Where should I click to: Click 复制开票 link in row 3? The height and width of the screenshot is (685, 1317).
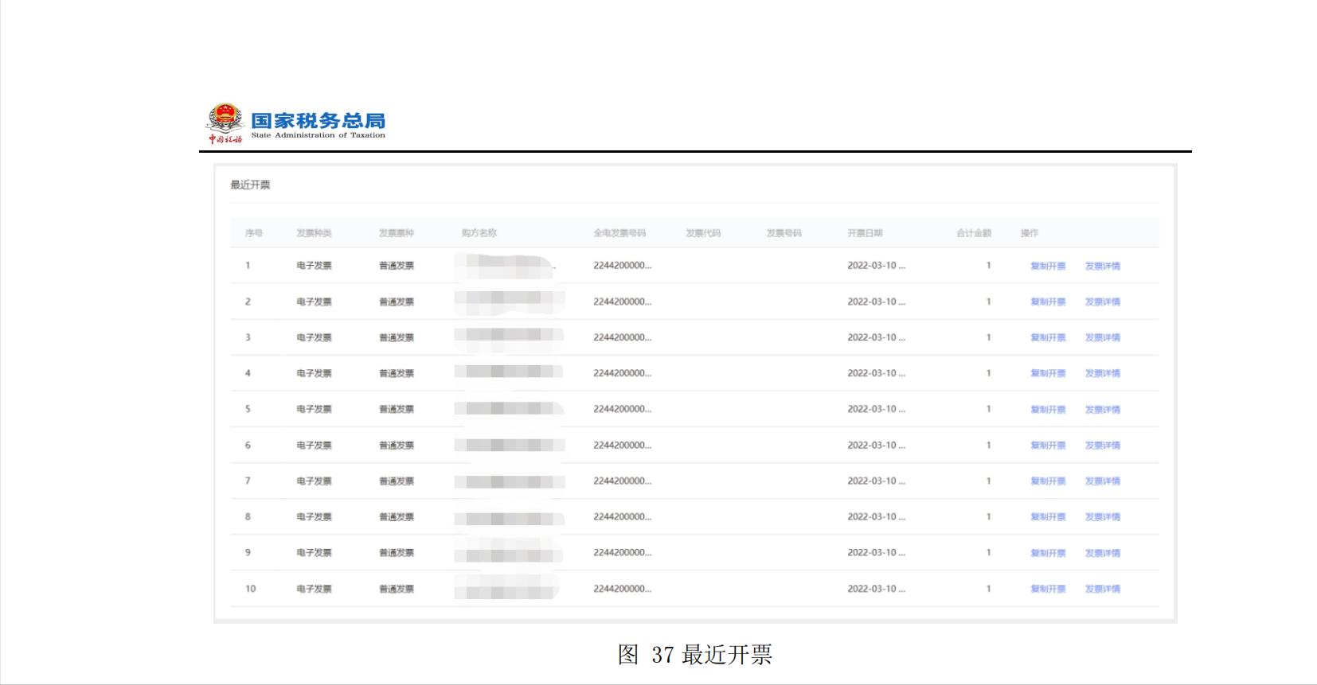(1048, 338)
